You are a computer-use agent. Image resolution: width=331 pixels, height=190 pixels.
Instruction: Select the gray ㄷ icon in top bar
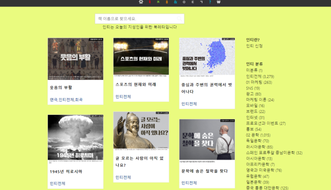pyautogui.click(x=193, y=2)
